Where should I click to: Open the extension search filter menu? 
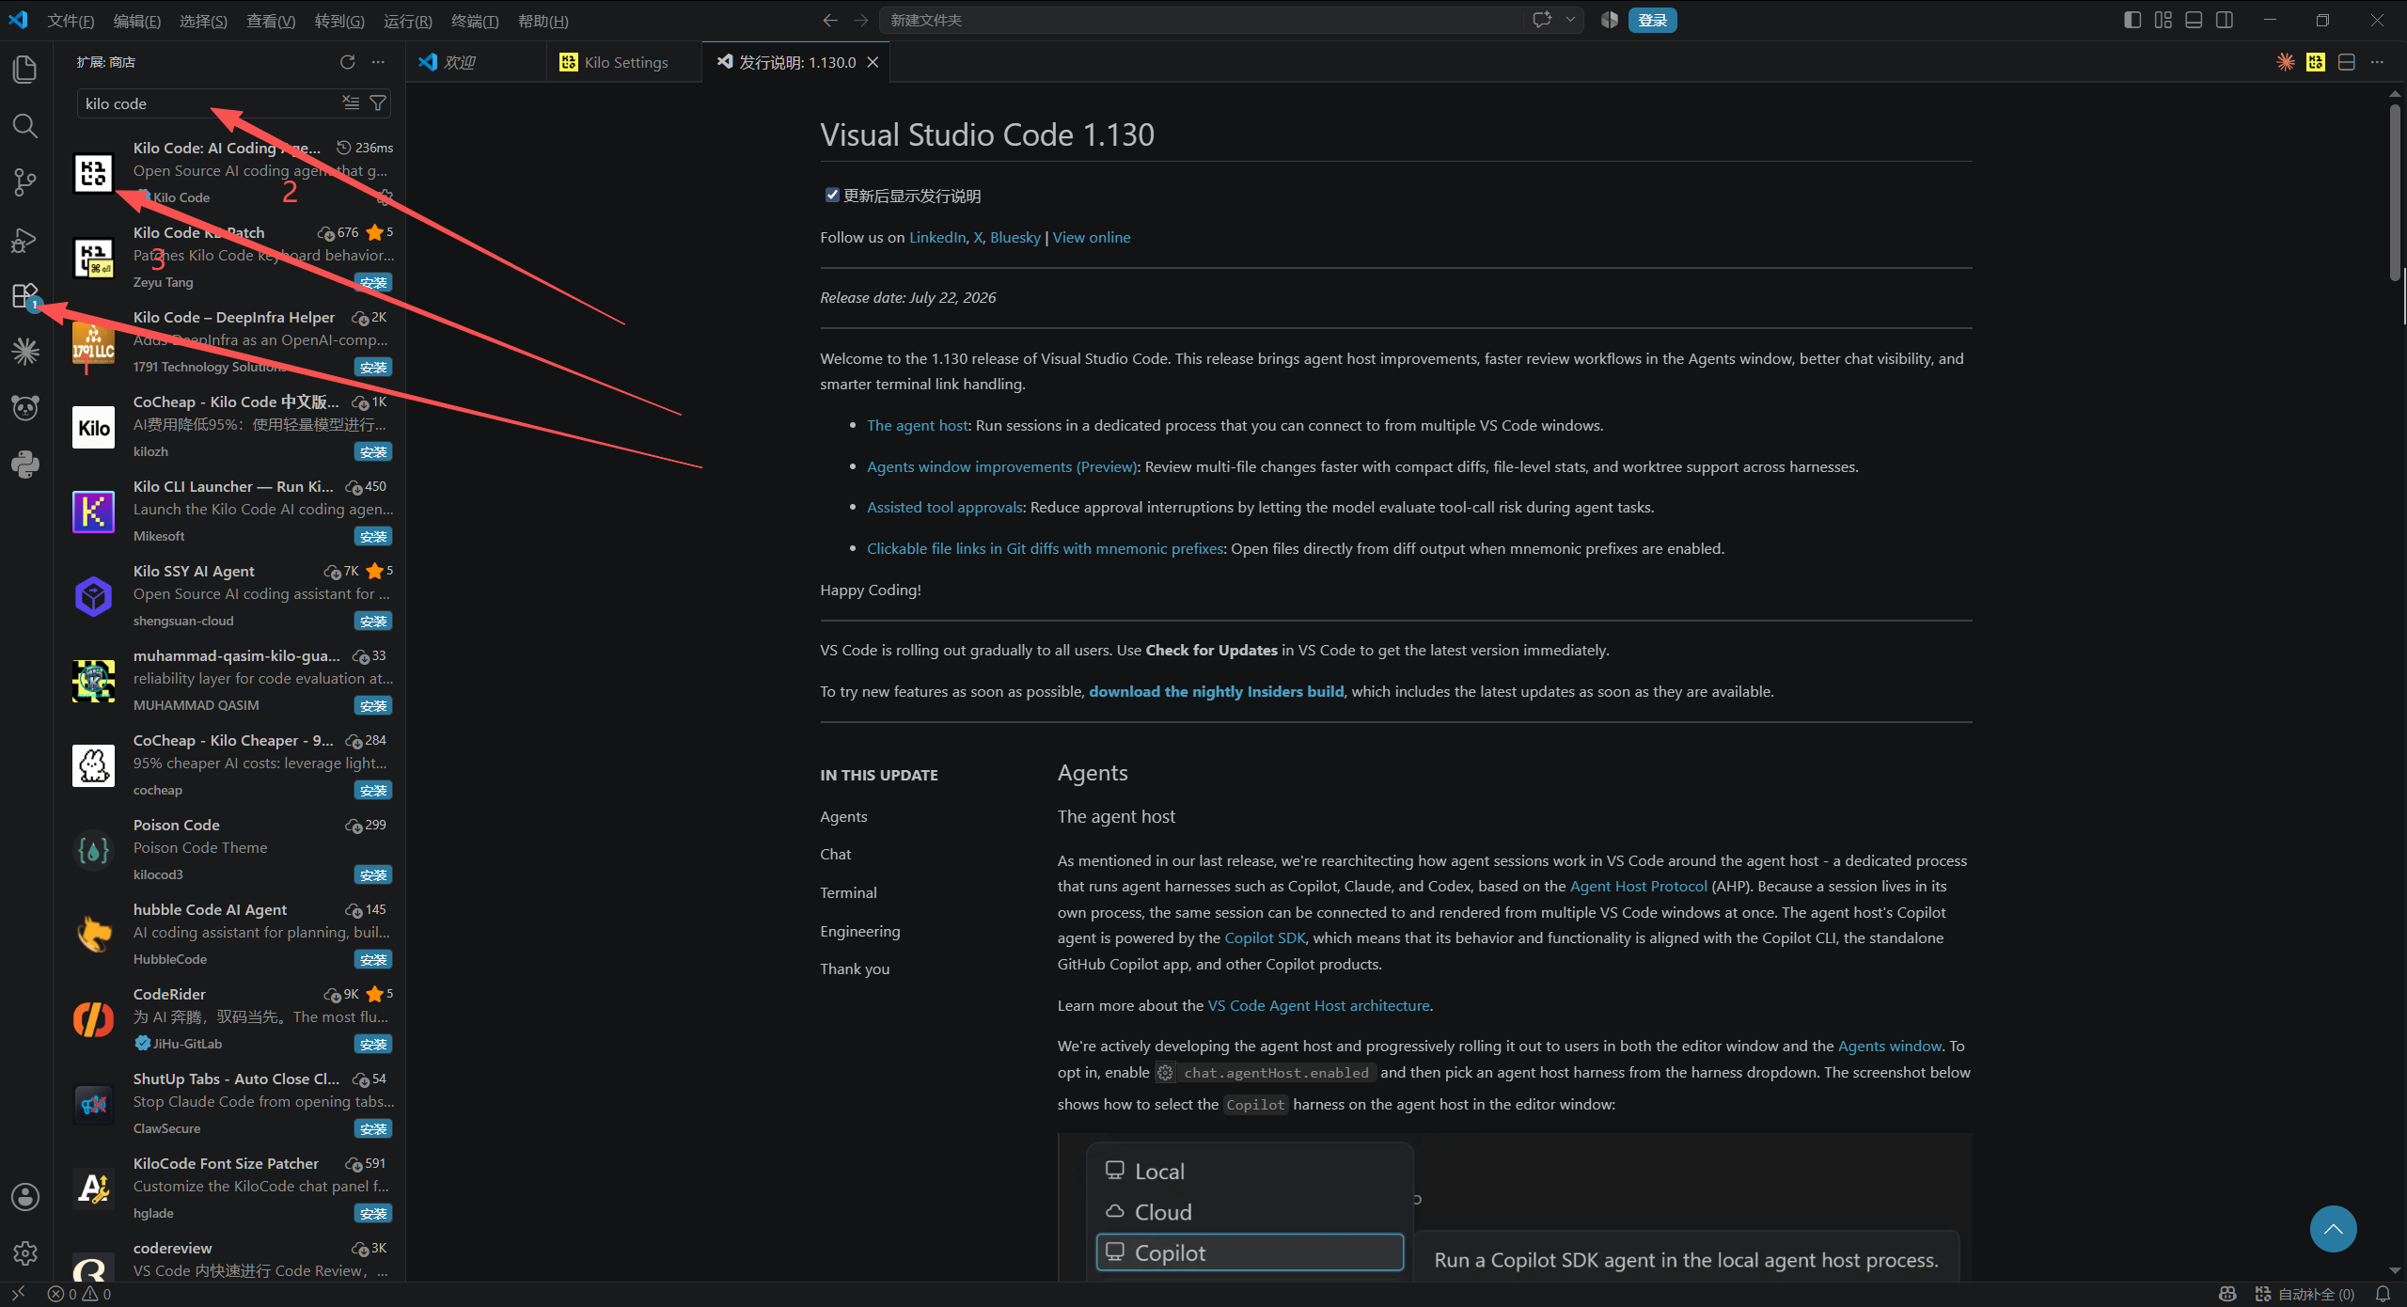tap(378, 102)
